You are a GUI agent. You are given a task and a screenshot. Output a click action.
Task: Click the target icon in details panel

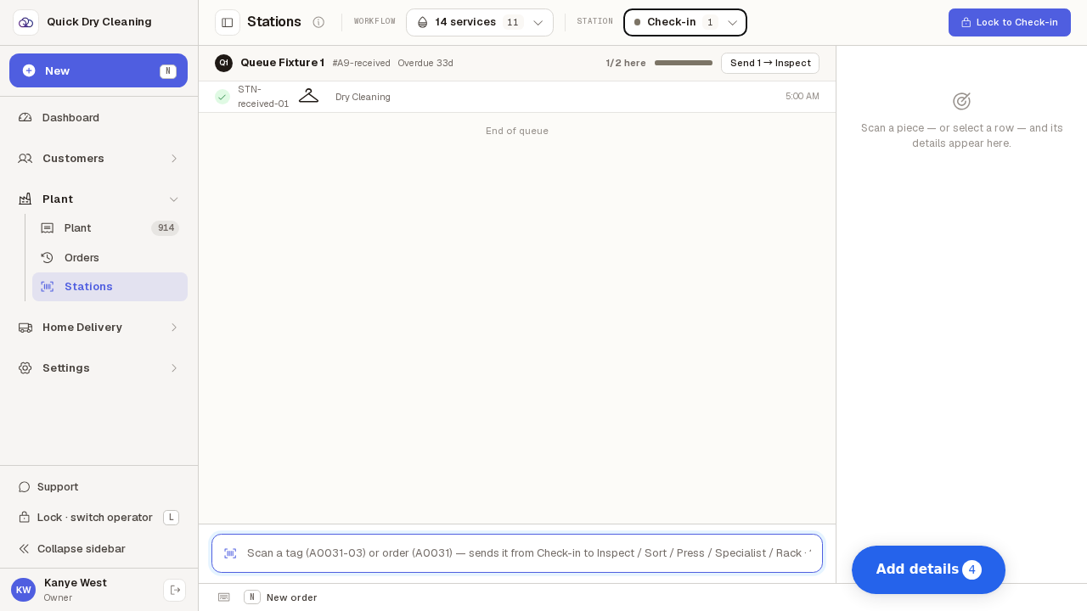click(961, 101)
